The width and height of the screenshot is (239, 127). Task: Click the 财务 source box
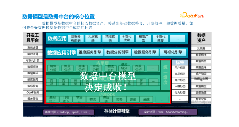coord(120,99)
